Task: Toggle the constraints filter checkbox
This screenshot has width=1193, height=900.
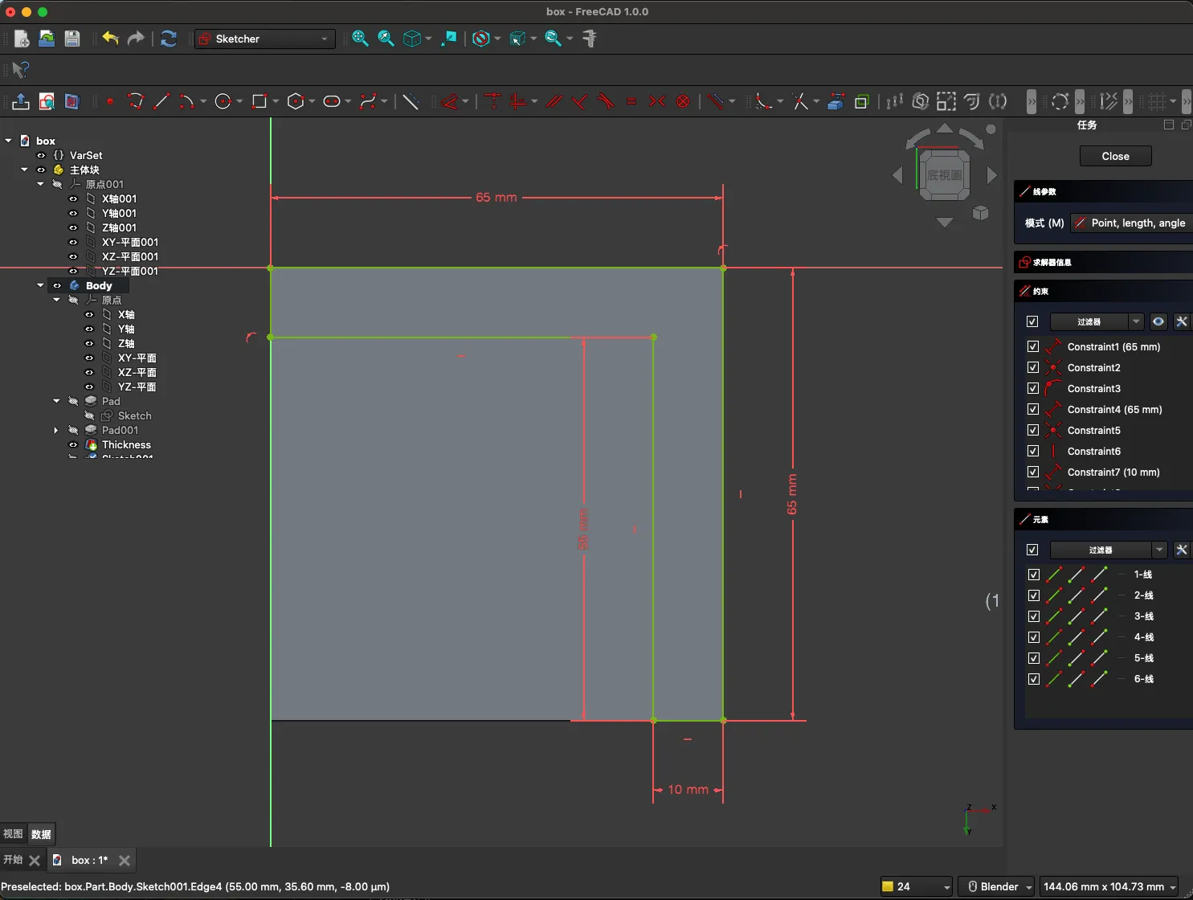Action: click(1032, 321)
